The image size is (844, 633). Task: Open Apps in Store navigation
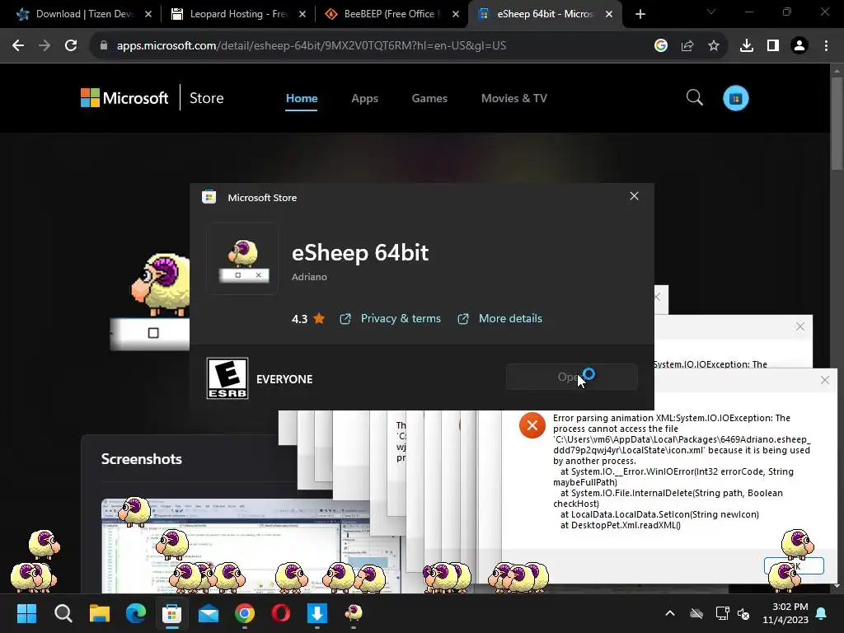364,99
